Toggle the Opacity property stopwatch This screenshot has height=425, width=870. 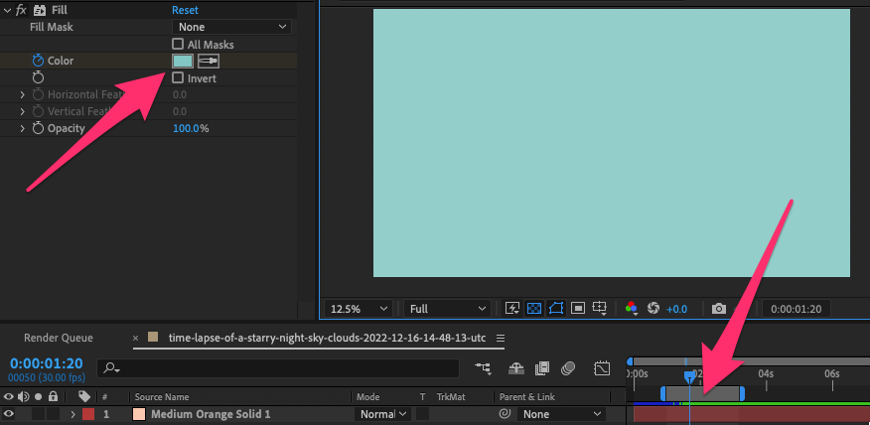[38, 128]
